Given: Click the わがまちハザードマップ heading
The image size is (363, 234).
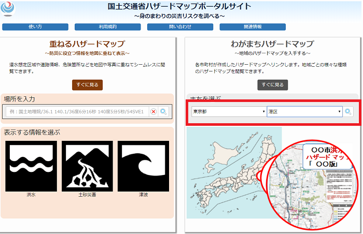Looking at the screenshot, I should click(x=272, y=44).
